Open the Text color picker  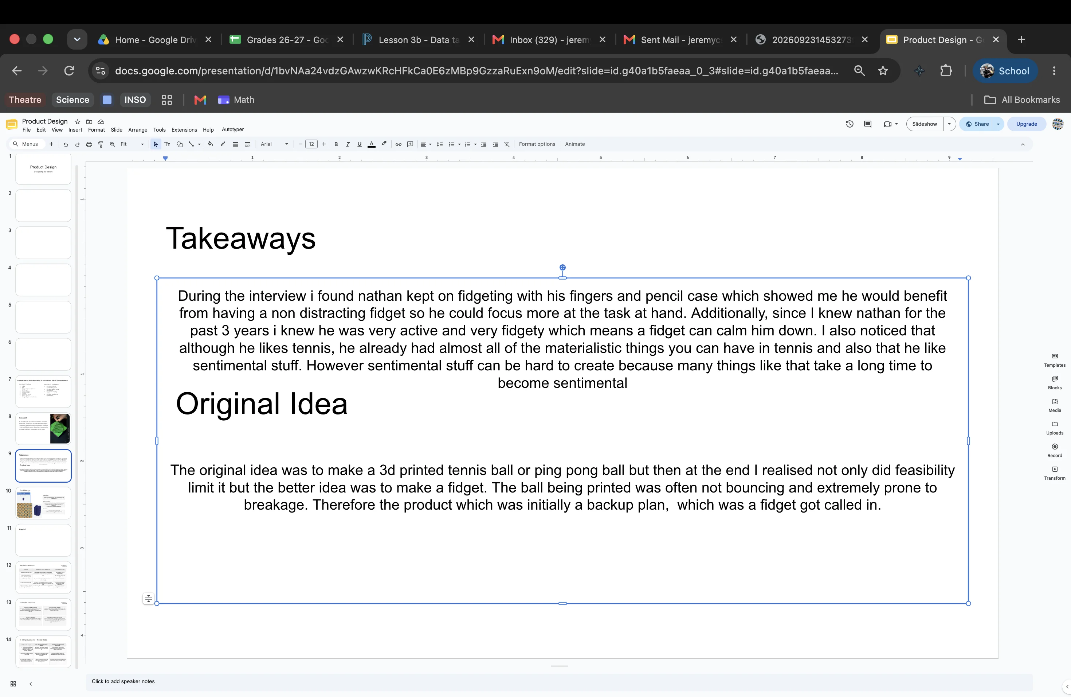pos(372,144)
